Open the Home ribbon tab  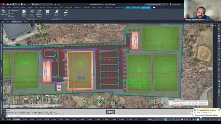click(3, 8)
